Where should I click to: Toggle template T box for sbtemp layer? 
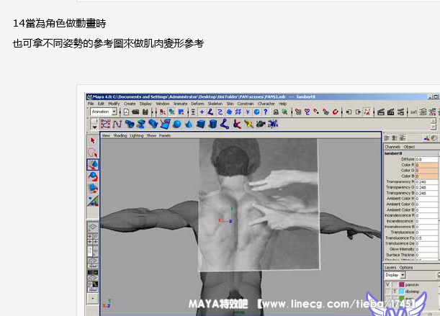tap(396, 293)
